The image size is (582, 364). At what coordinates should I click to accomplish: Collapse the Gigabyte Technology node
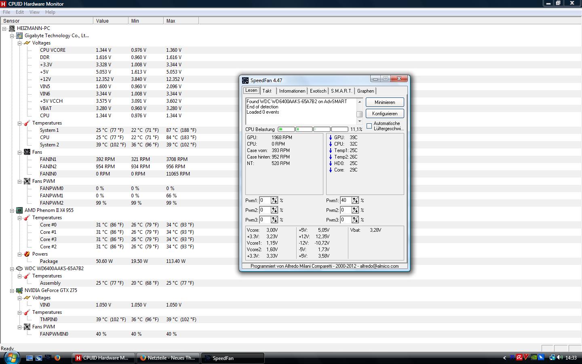[x=12, y=36]
